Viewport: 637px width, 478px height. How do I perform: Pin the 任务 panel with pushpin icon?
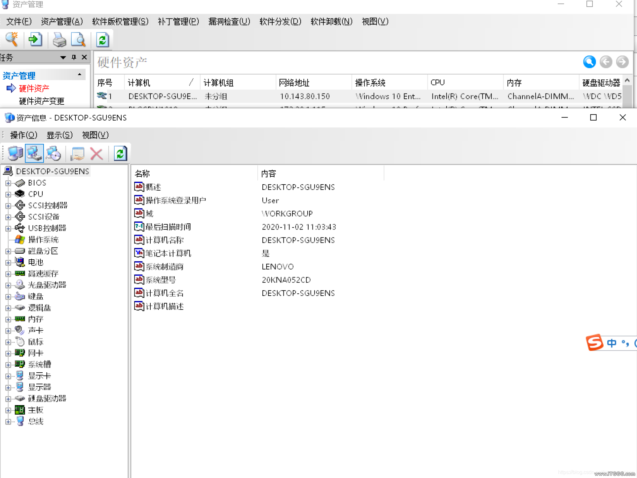point(74,57)
